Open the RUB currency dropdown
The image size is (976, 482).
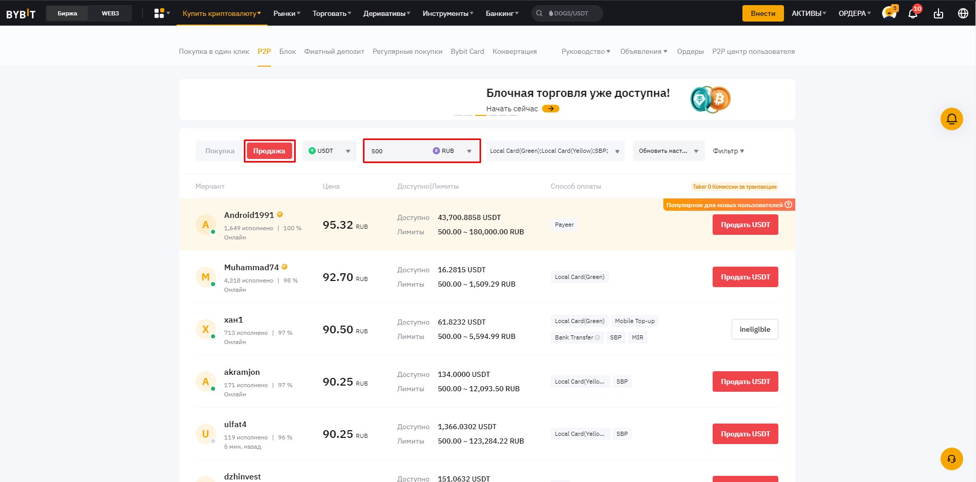coord(452,151)
